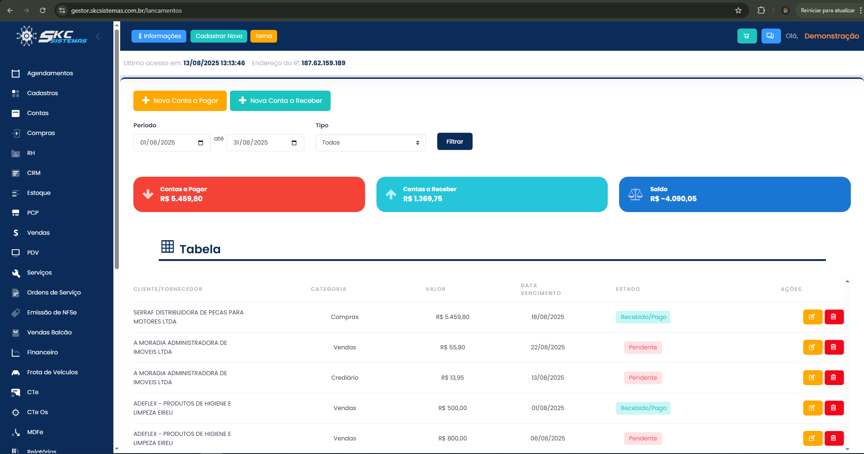This screenshot has width=864, height=454.
Task: Click the orange Tema button
Action: point(264,36)
